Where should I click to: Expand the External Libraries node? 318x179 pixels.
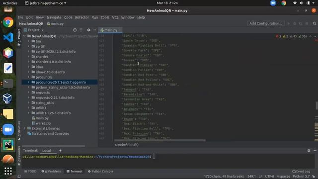pos(24,128)
